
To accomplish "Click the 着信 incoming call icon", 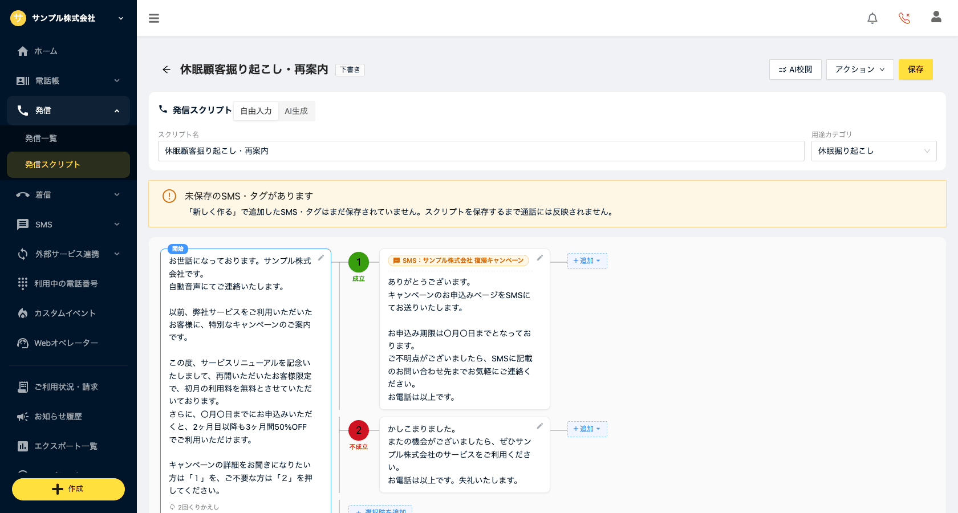I will tap(23, 195).
